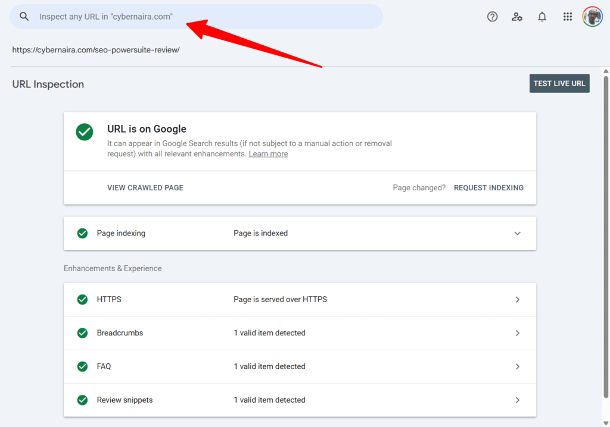Screen dimensions: 610x427
Task: Click the Page indexing green check icon
Action: pyautogui.click(x=82, y=233)
